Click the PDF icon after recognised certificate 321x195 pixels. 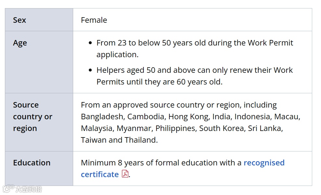pyautogui.click(x=125, y=174)
